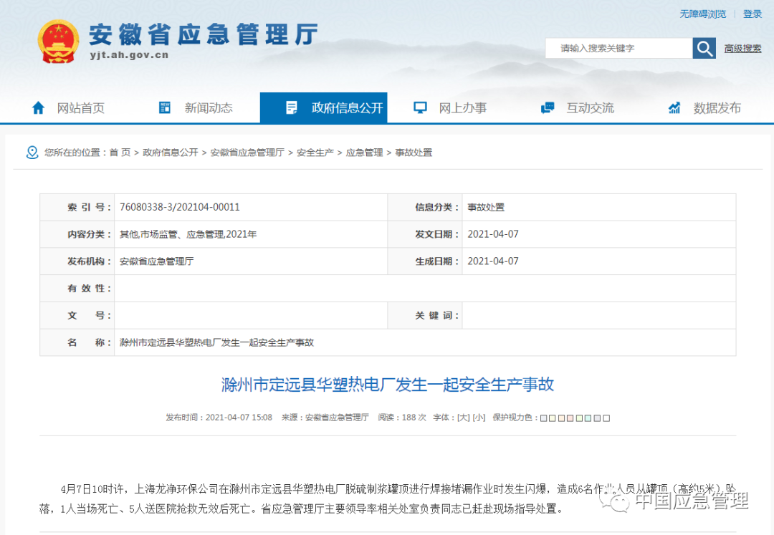Click 安徽省应急管理厅 in the breadcrumb

(247, 153)
